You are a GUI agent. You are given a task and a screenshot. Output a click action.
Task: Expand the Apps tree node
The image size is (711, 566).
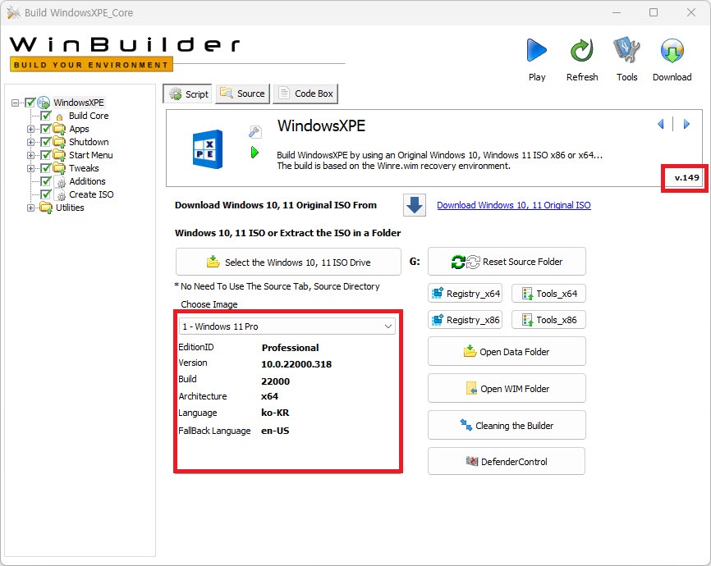click(30, 129)
